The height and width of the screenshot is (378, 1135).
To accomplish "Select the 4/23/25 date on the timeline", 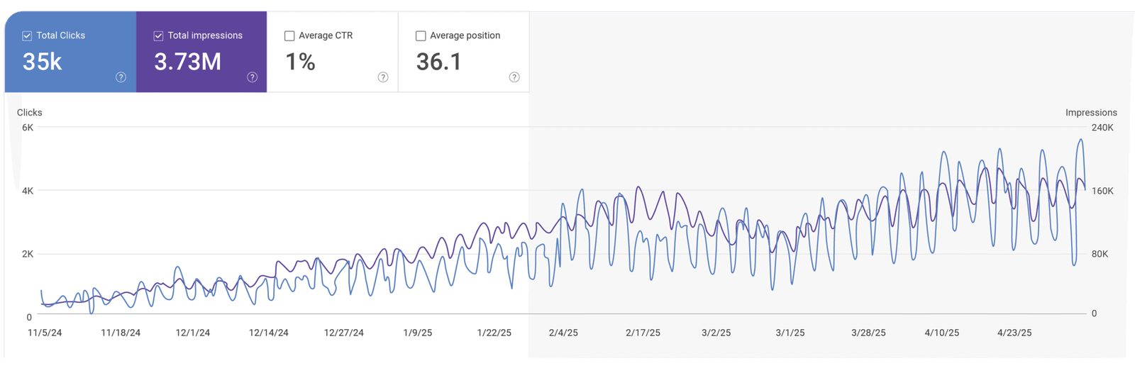I will point(1014,333).
